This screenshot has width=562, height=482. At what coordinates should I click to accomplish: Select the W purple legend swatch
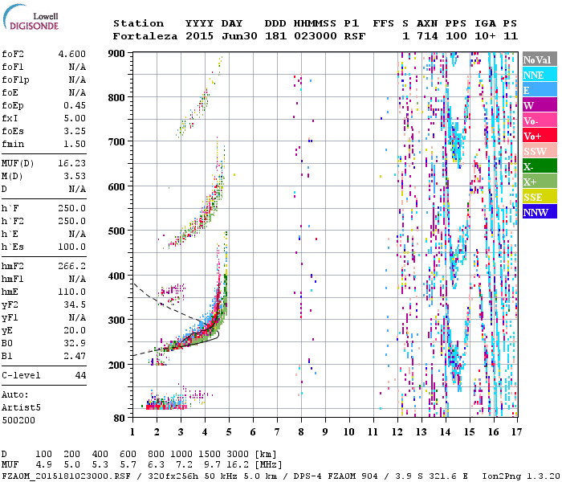point(540,105)
